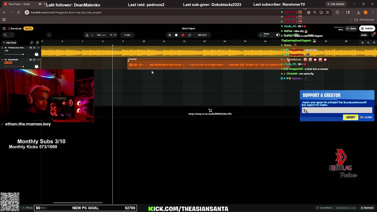Open the E min key selector
Viewport: 377px width, 212px height.
point(127,35)
